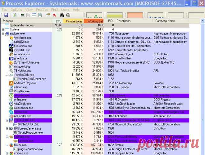The width and height of the screenshot is (205, 155).
Task: Click the FixCamera.exe process icon
Action: [11, 46]
